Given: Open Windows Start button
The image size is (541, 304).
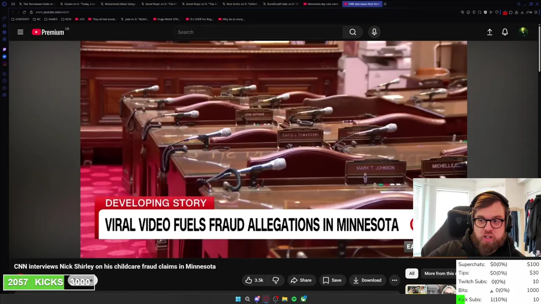Looking at the screenshot, I should 238,299.
